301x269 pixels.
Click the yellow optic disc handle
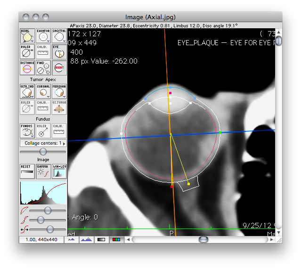tap(188, 184)
